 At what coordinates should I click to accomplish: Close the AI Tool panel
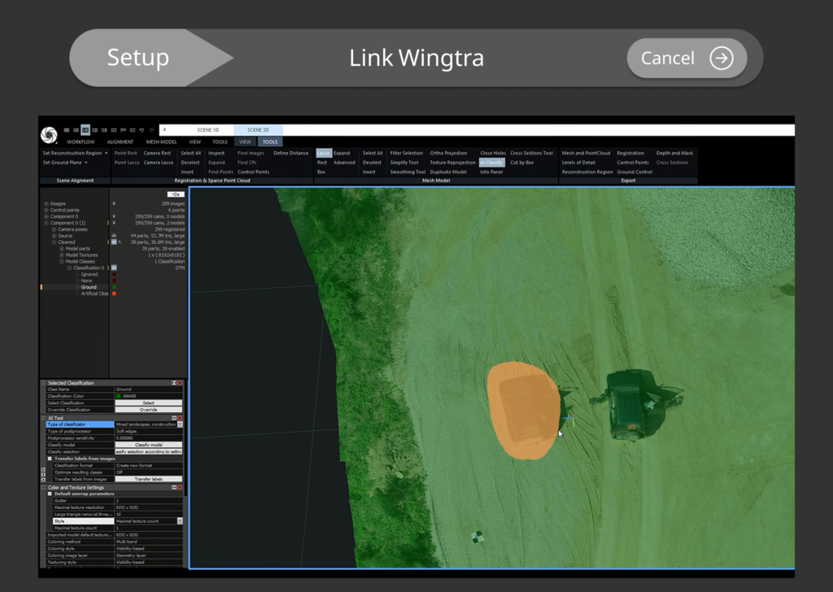pos(180,418)
